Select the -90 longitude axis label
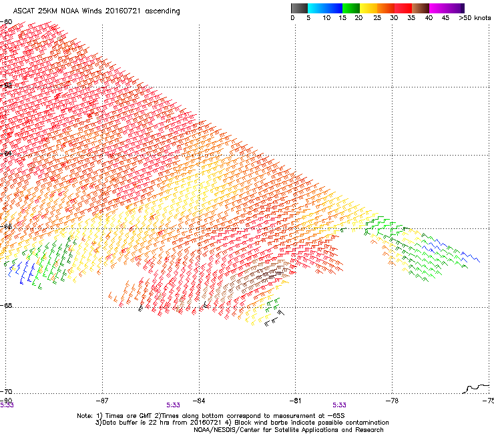 point(6,401)
